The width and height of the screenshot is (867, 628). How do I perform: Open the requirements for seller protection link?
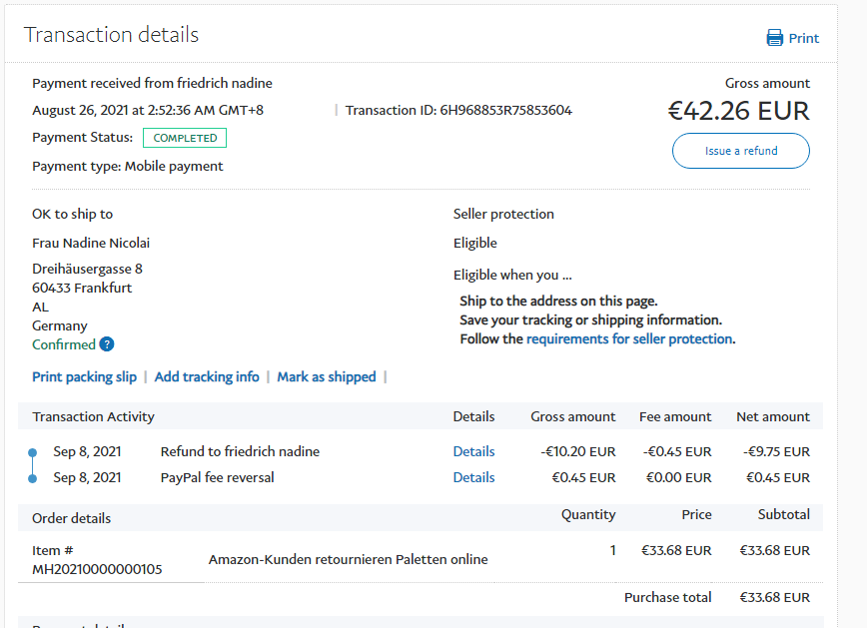(x=629, y=338)
